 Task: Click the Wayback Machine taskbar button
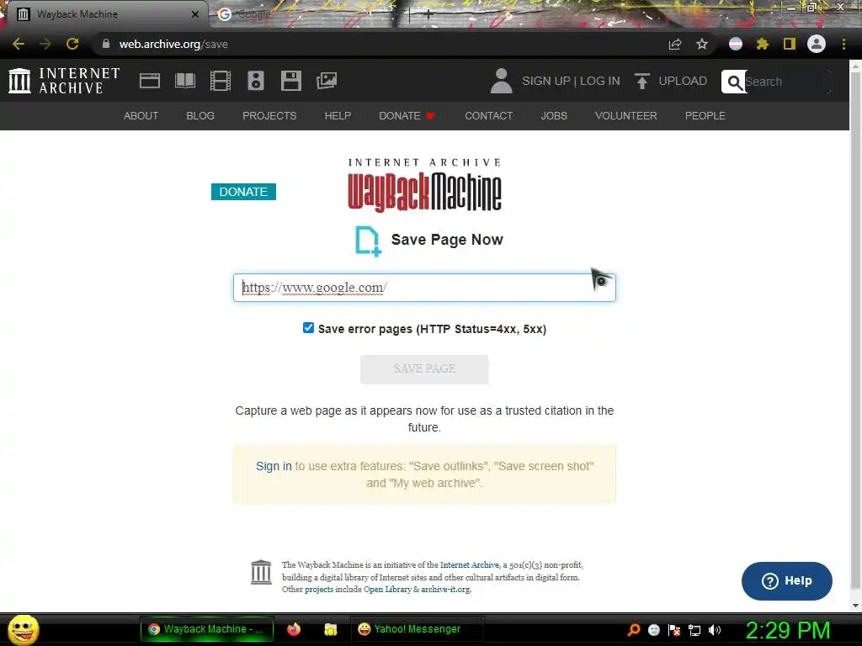point(207,629)
